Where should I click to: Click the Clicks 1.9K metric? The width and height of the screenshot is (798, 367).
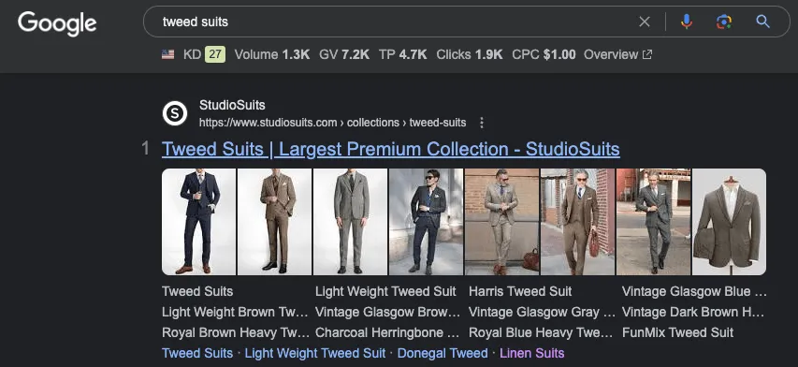point(470,54)
